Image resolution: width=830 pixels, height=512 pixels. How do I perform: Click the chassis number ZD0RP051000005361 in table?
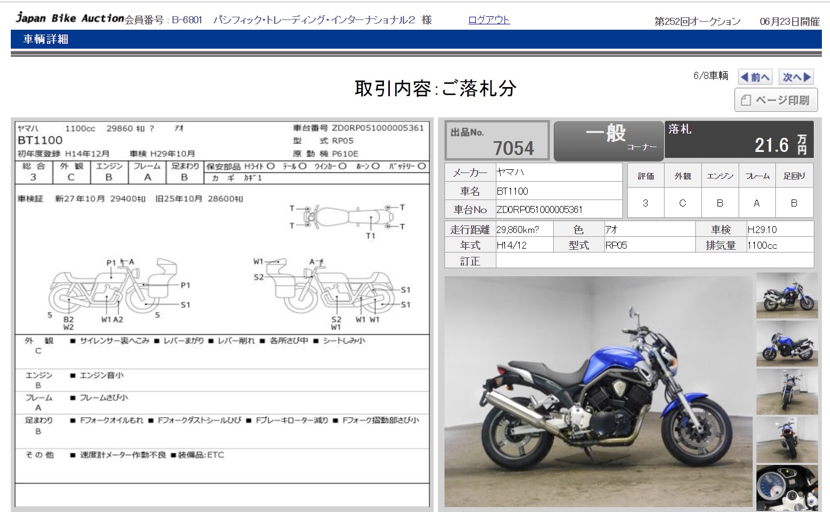(540, 209)
